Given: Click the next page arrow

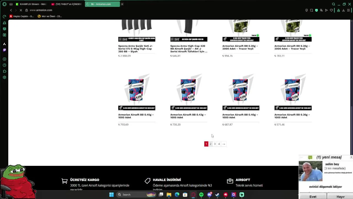Looking at the screenshot, I should (x=224, y=144).
